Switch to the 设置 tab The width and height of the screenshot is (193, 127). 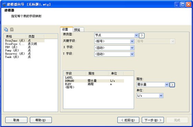pyautogui.click(x=67, y=29)
